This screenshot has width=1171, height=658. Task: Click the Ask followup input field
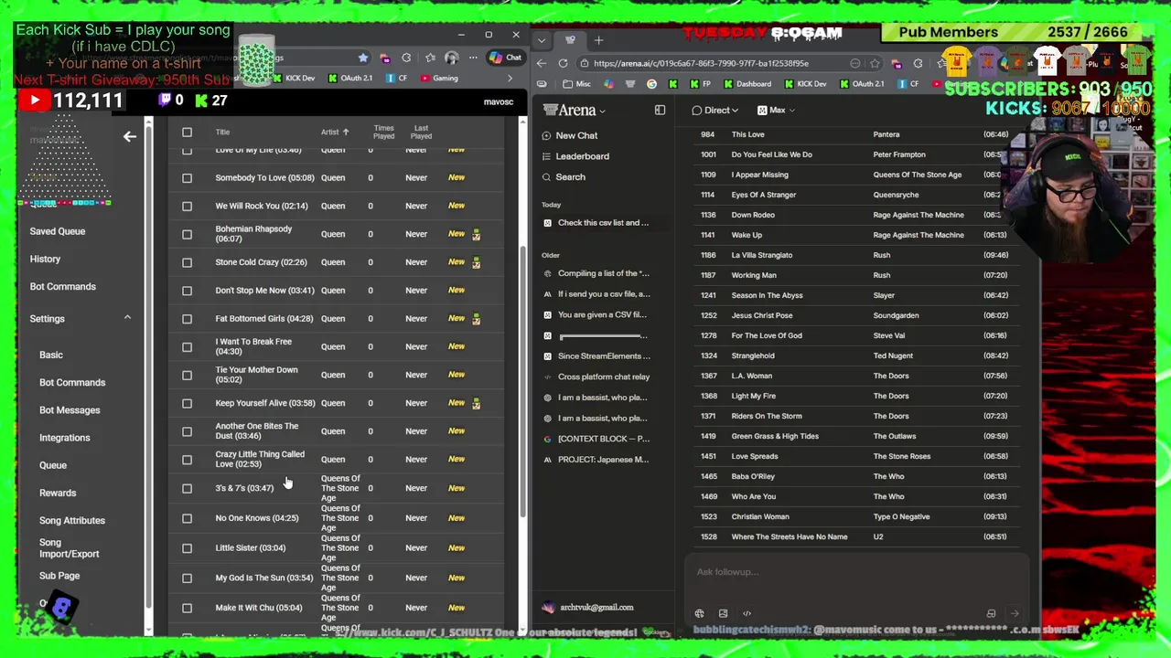[855, 573]
